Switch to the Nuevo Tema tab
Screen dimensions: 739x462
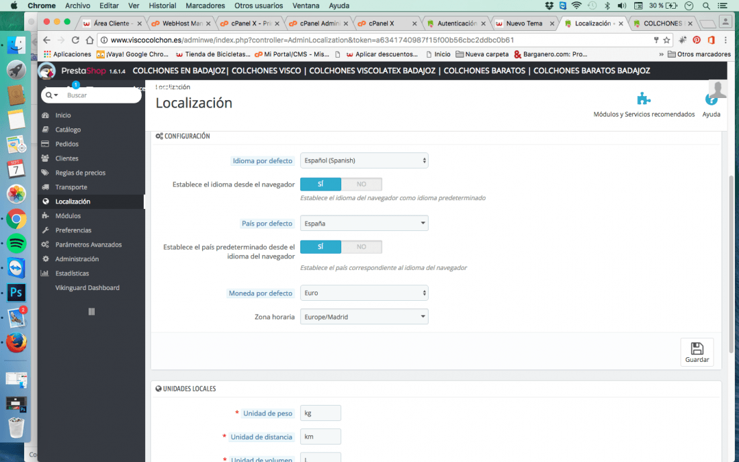524,23
